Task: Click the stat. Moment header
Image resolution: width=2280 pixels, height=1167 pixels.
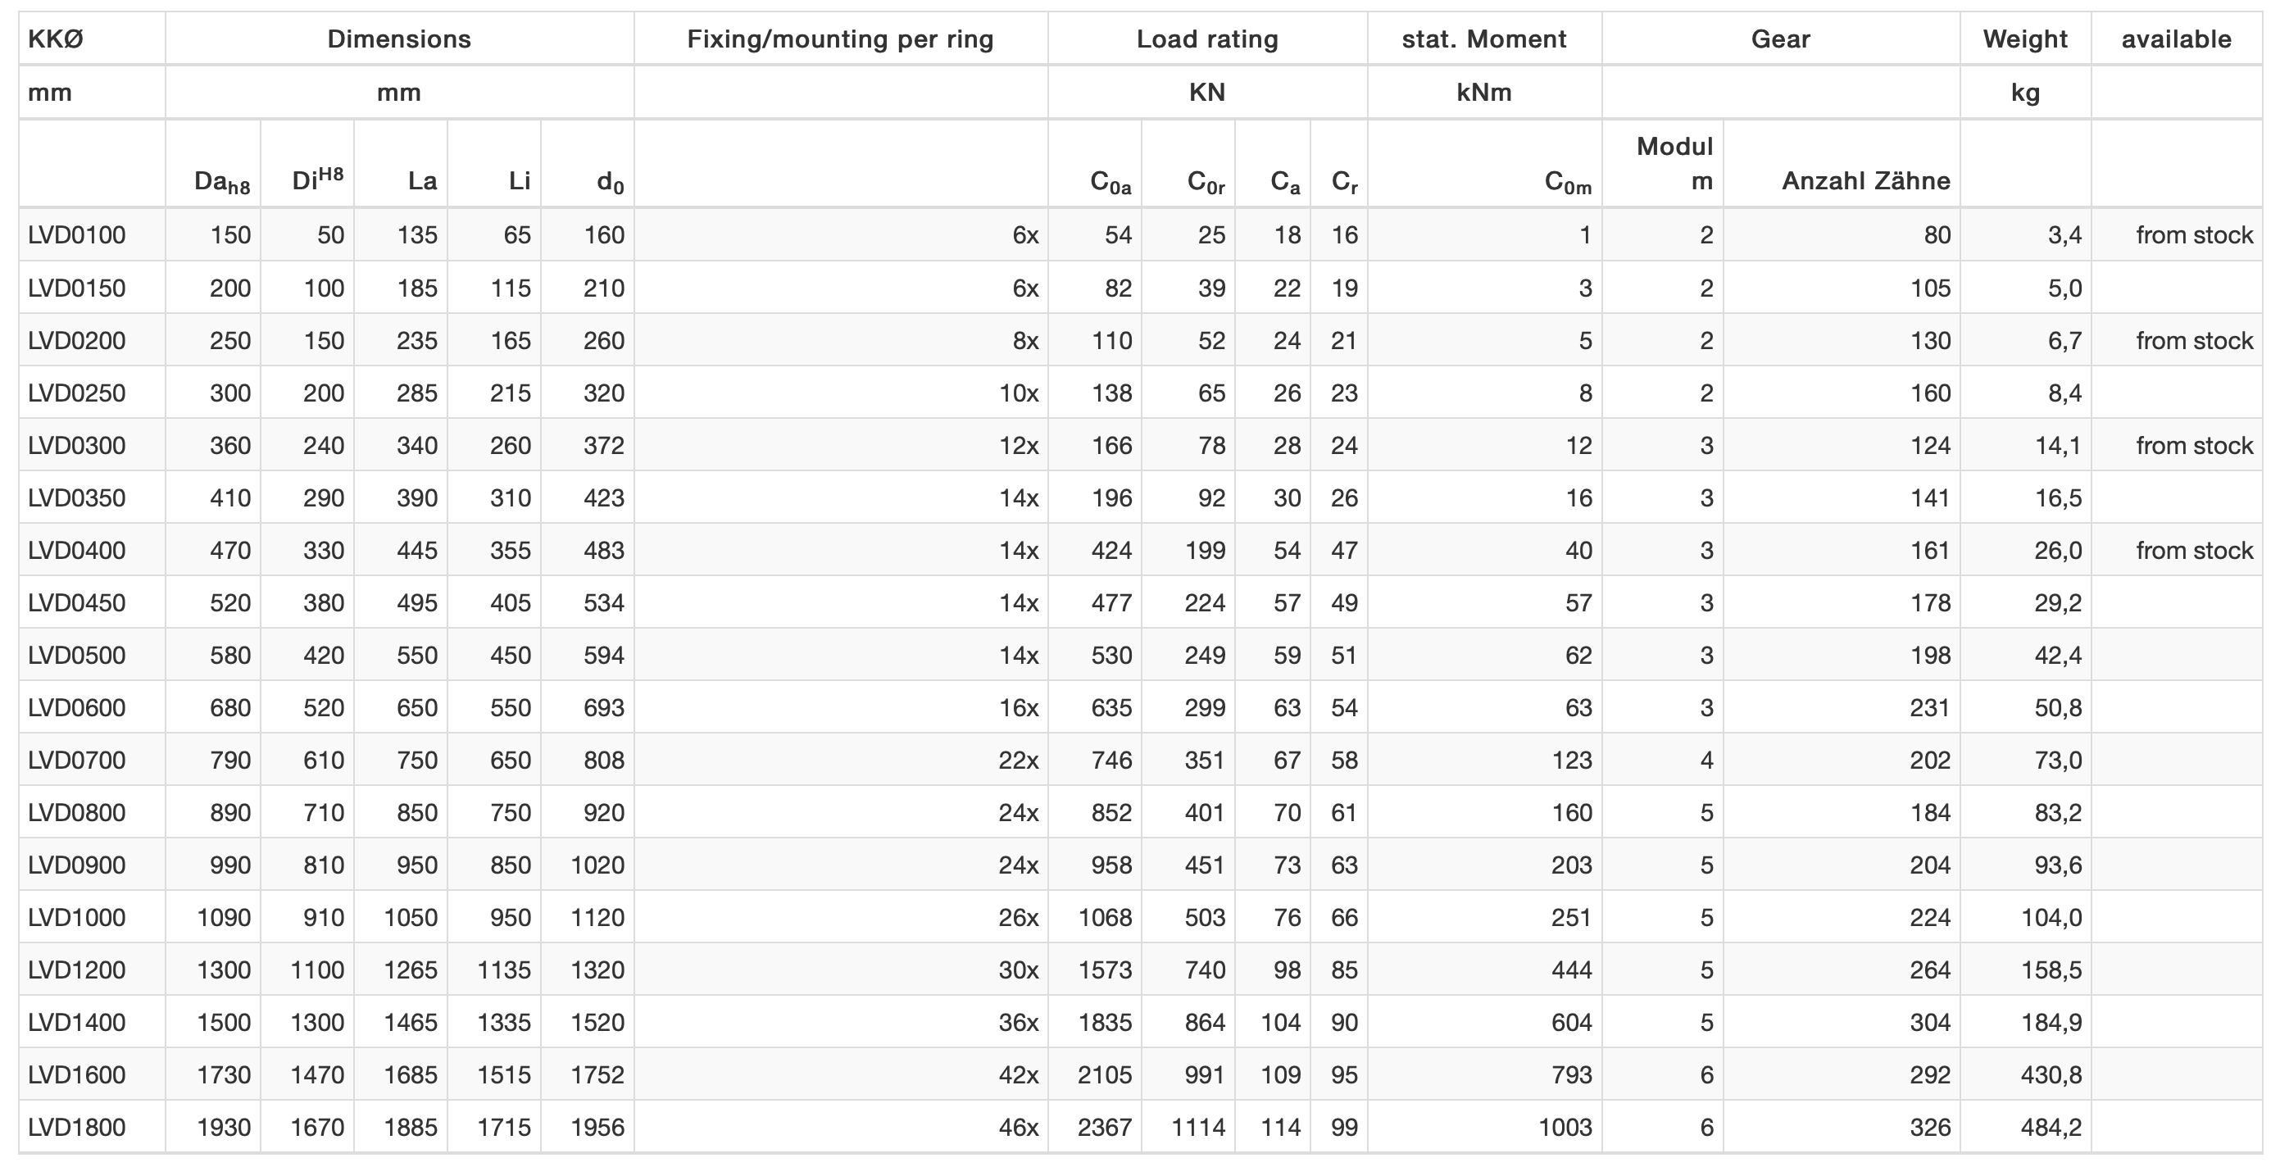Action: coord(1484,39)
